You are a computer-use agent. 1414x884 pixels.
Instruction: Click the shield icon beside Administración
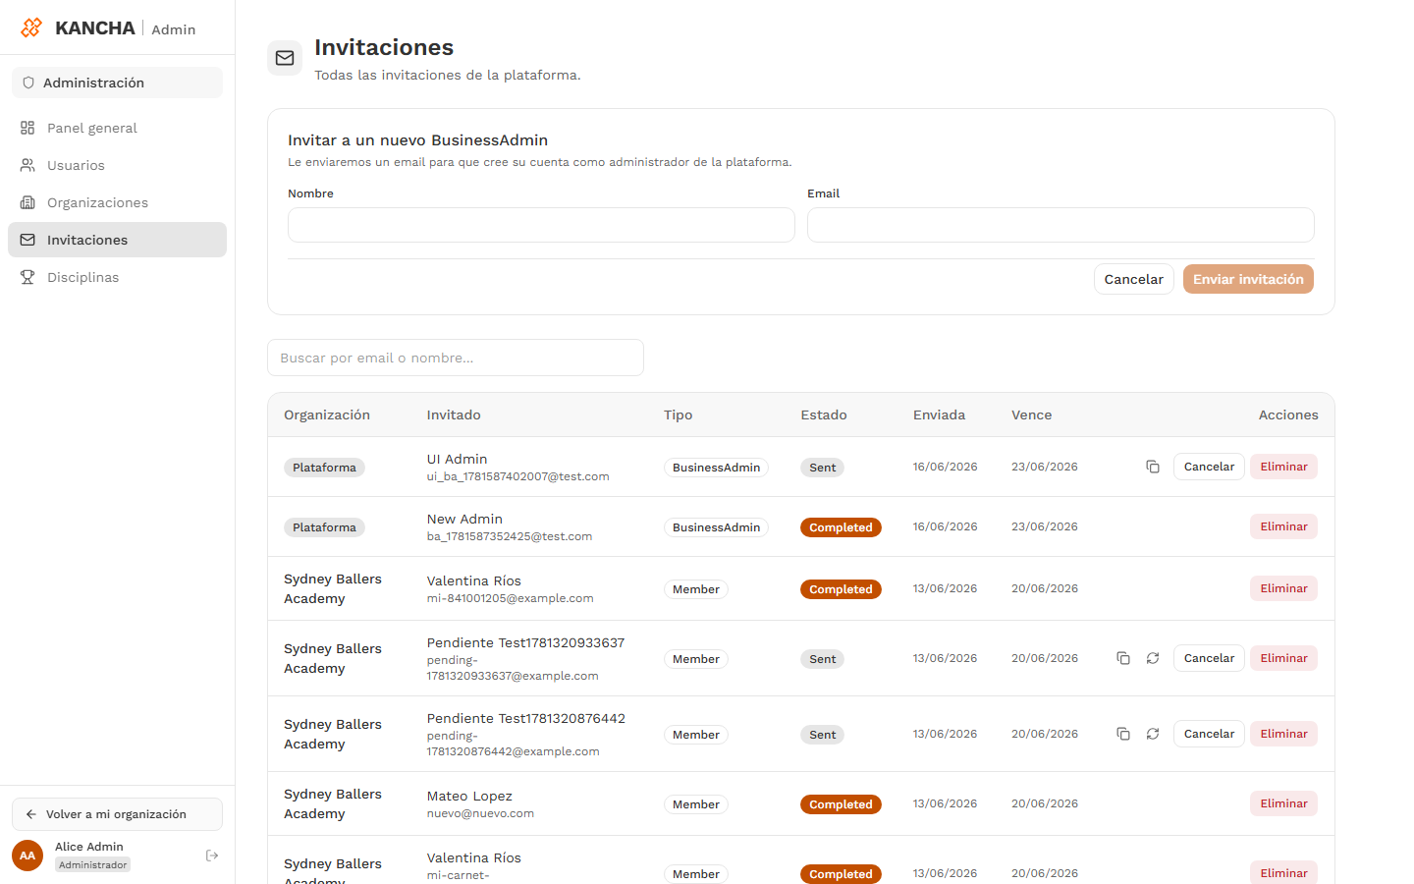(28, 83)
